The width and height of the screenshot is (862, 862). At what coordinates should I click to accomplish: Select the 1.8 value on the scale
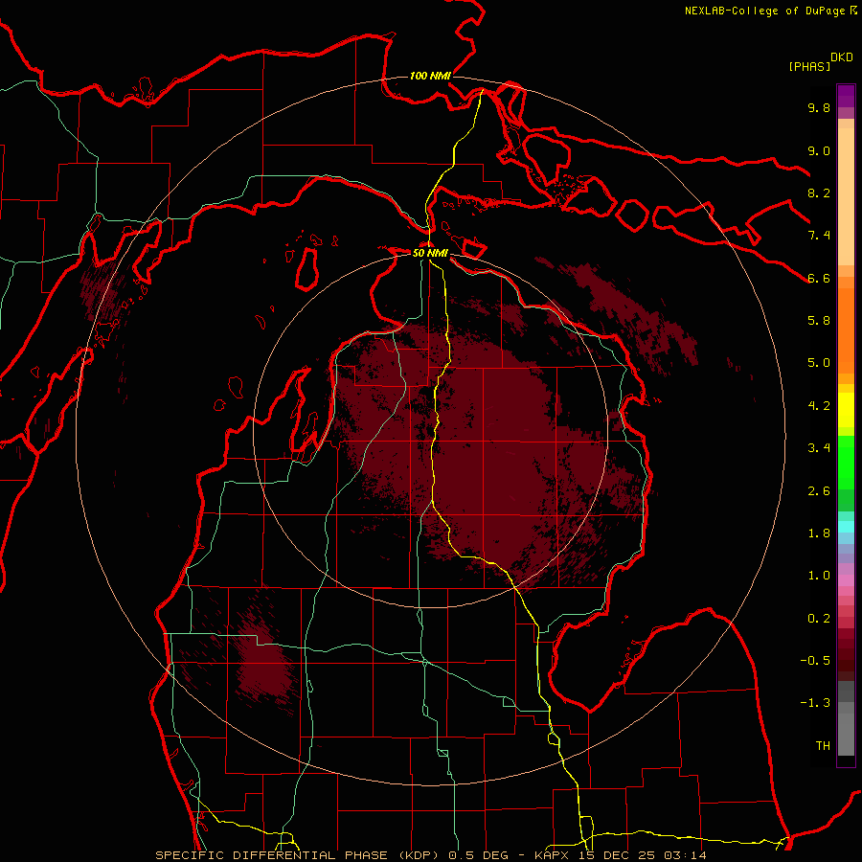(819, 533)
